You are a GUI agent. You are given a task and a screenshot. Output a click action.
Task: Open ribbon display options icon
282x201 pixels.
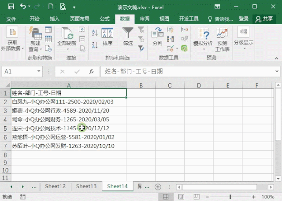pos(217,7)
